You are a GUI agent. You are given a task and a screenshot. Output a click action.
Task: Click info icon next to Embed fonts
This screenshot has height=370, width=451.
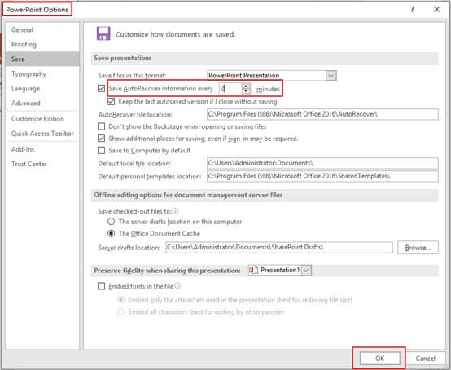click(x=177, y=285)
